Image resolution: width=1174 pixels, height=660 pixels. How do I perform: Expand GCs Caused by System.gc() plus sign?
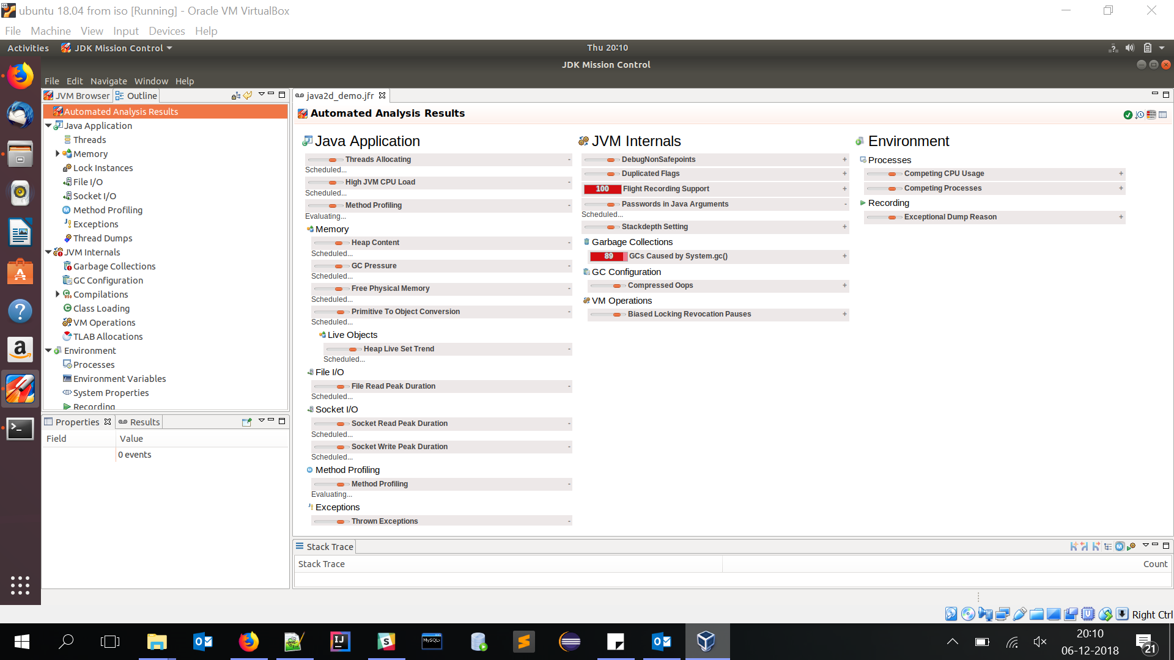click(x=844, y=256)
